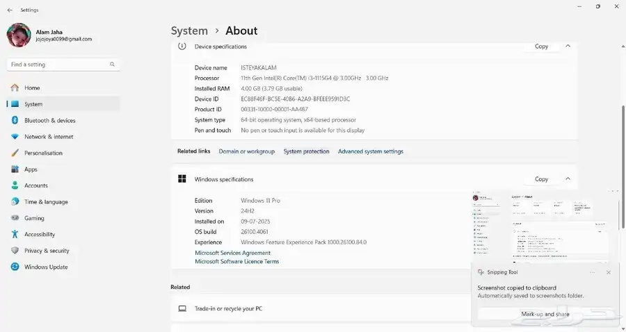626x332 pixels.
Task: Click the Processor value text
Action: (314, 78)
